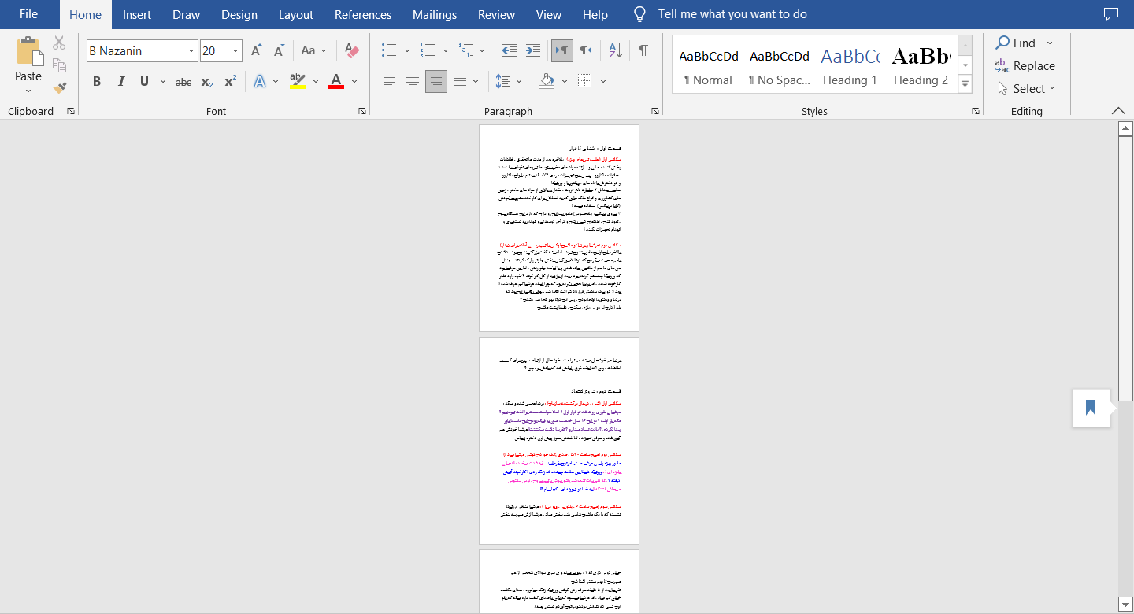
Task: Apply shading paint bucket to paragraph
Action: click(x=547, y=81)
